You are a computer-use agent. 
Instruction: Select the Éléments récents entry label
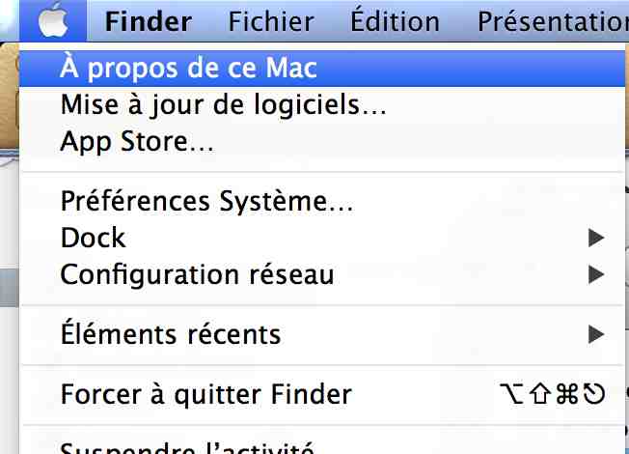pyautogui.click(x=171, y=334)
